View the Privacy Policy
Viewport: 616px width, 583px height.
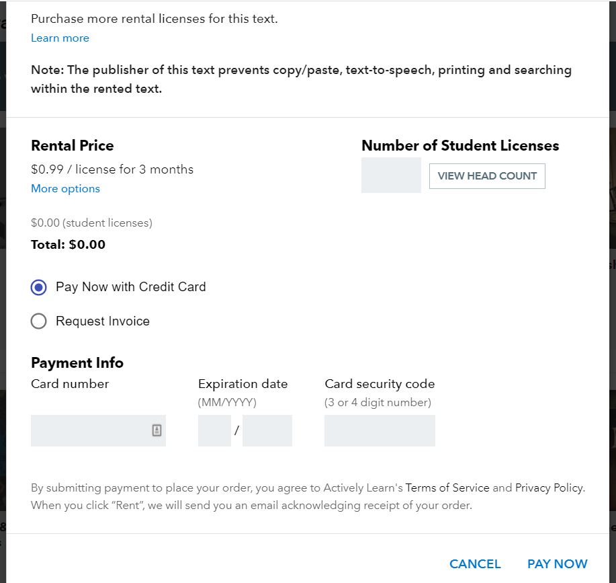coord(549,488)
